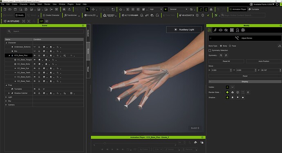Click the Reset button under Move
Screen dimensions: 282x153
coord(245,76)
